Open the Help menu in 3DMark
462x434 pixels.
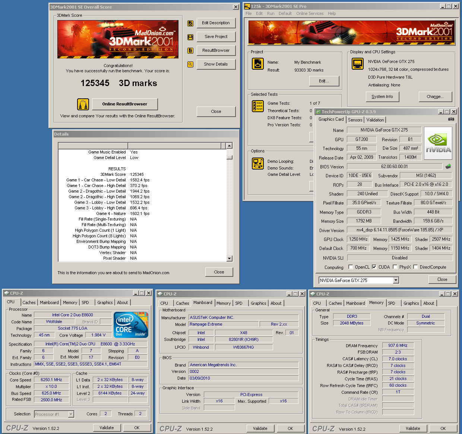pos(332,13)
